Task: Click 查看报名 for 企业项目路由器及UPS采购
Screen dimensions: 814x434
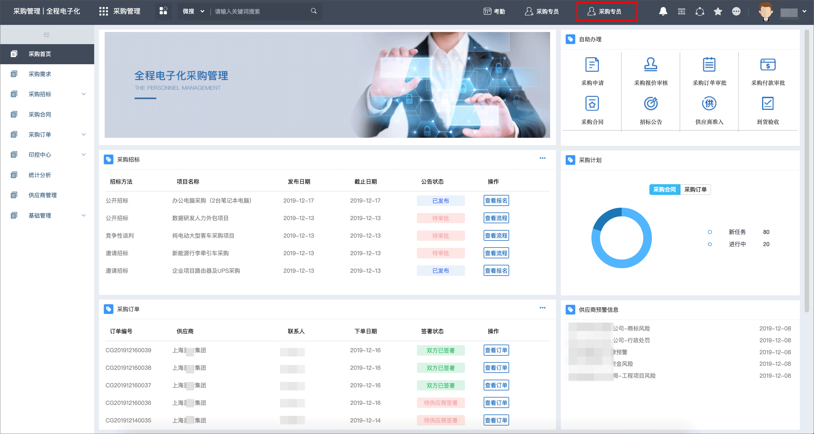Action: coord(496,271)
